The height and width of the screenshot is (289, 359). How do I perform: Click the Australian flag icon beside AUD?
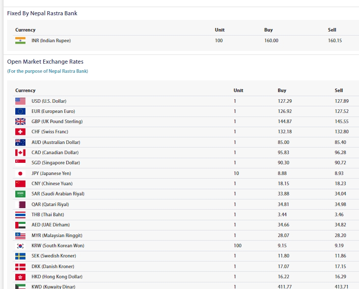(20, 142)
